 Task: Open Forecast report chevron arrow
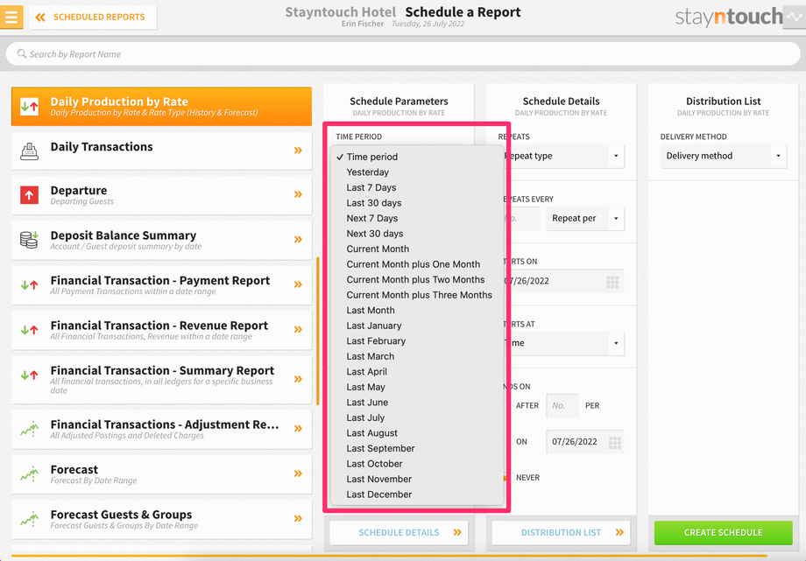[x=298, y=473]
